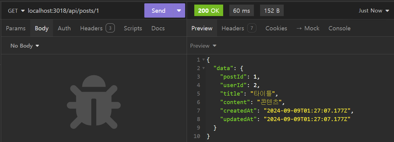Click the 60 ms response time tag
The height and width of the screenshot is (142, 394).
click(x=241, y=11)
